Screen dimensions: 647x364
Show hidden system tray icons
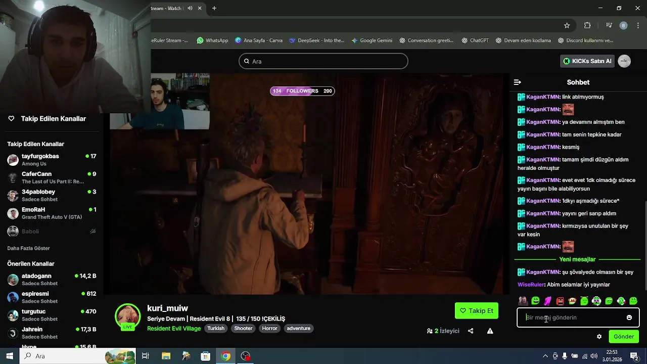pos(545,356)
